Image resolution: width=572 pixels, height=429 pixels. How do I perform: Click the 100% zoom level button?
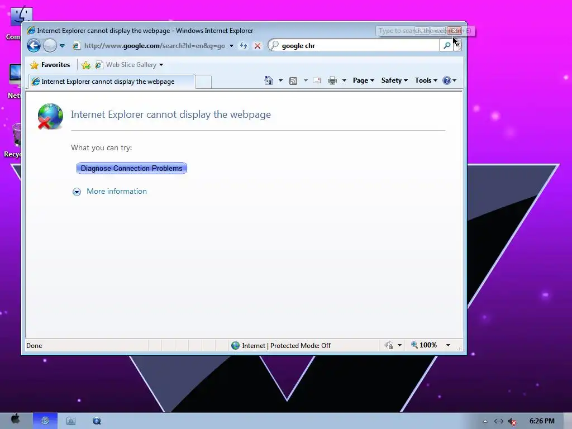pos(424,345)
